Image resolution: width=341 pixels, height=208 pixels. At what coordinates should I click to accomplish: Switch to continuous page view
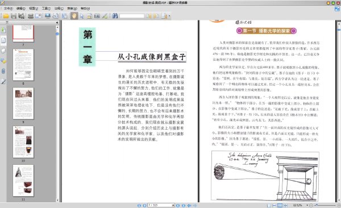[275, 205]
